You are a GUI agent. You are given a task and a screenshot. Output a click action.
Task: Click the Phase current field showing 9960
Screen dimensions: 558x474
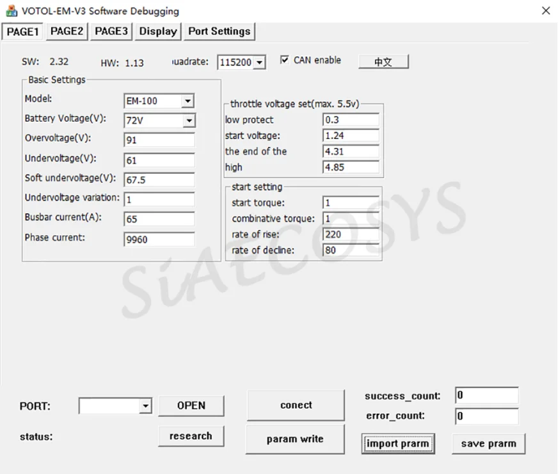coord(159,240)
